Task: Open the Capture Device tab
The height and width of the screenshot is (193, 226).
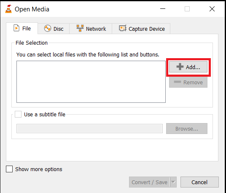Action: click(141, 29)
